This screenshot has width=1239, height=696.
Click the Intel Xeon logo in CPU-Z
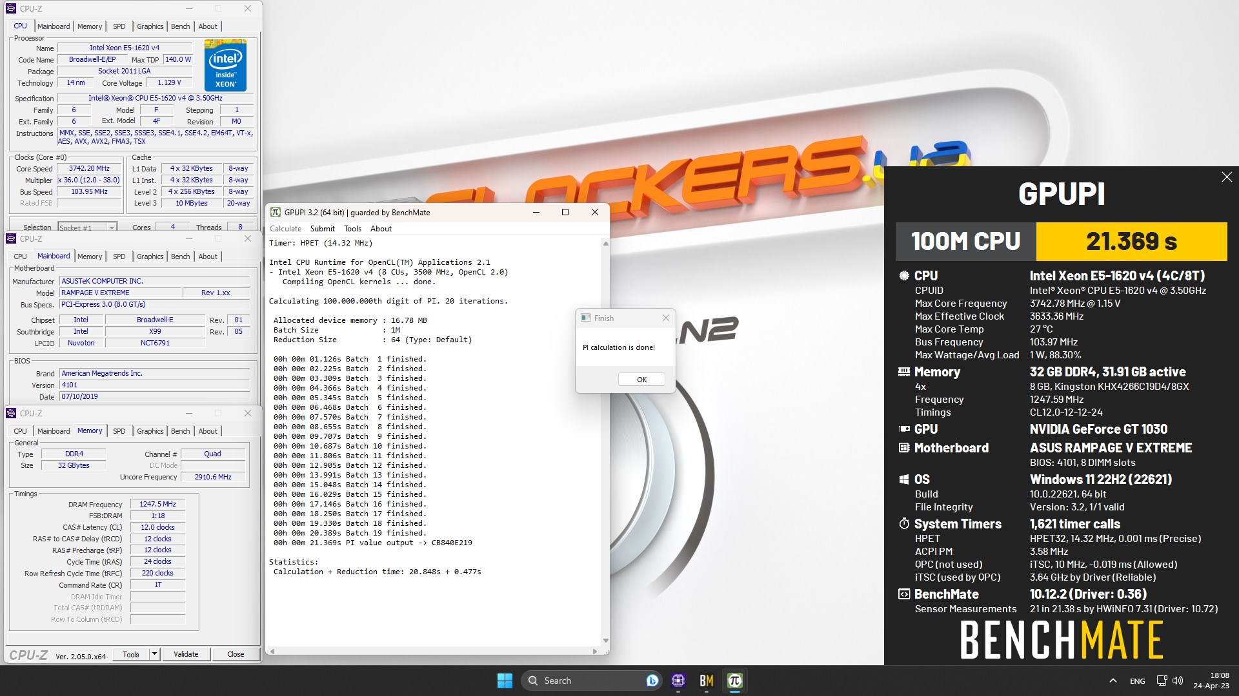225,65
